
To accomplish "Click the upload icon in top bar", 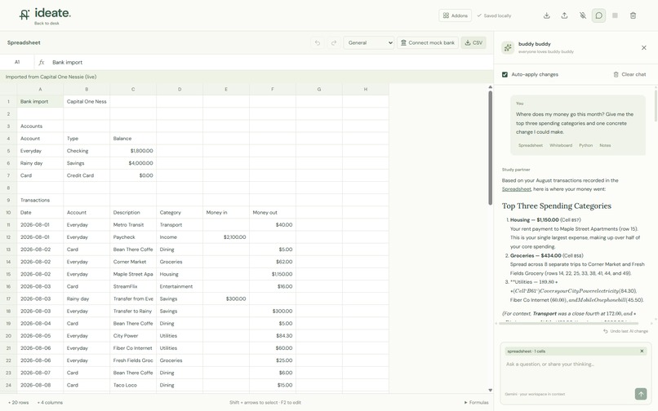I will point(564,15).
